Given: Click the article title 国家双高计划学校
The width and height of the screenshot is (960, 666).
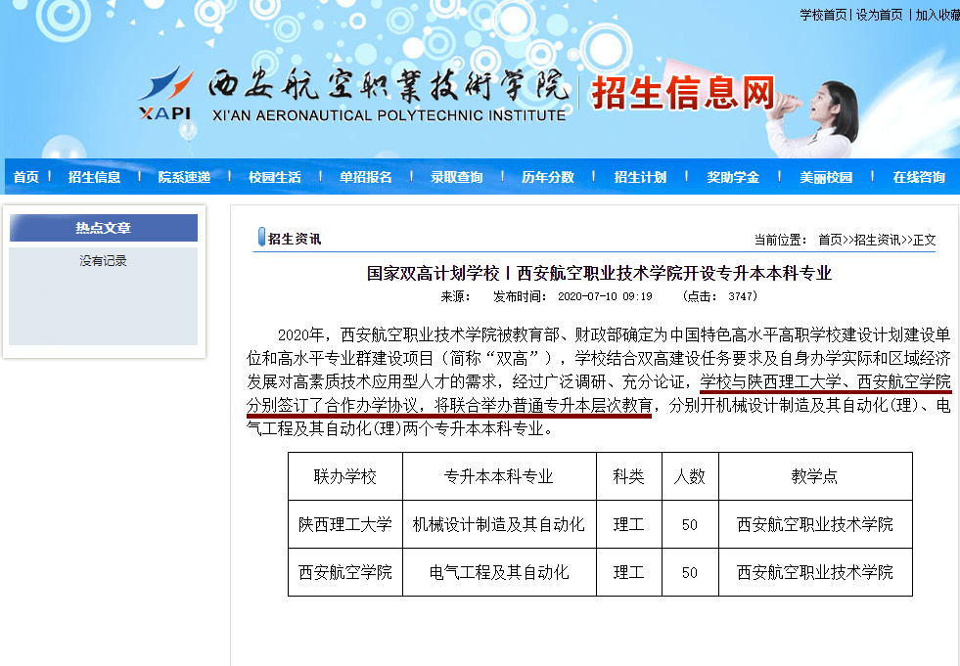Looking at the screenshot, I should point(598,273).
